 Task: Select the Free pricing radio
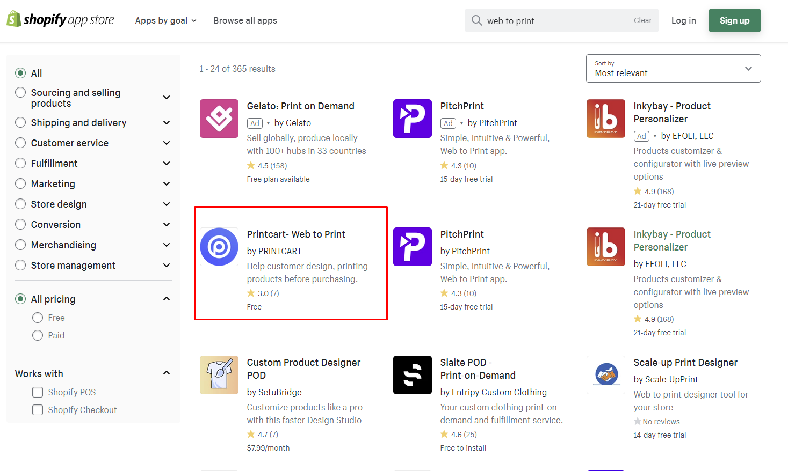tap(38, 318)
